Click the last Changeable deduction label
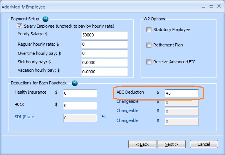This screenshot has width=225, height=155. (x=128, y=120)
